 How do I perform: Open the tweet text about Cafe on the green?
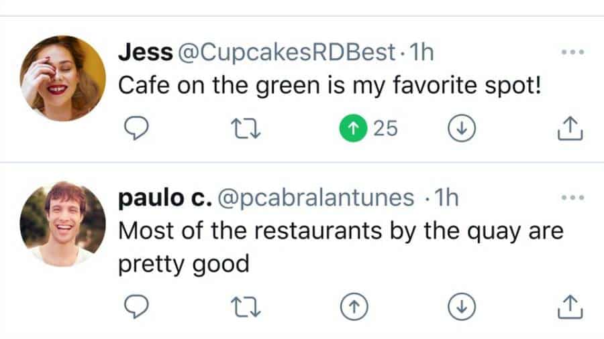pos(329,87)
